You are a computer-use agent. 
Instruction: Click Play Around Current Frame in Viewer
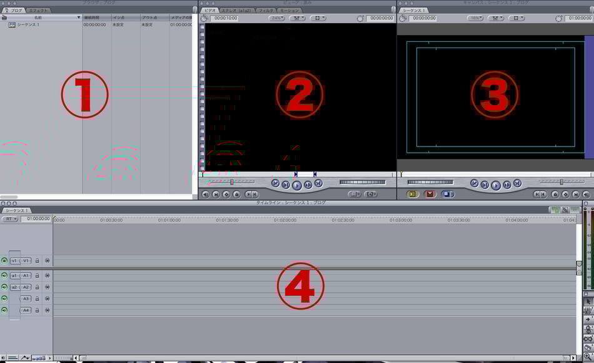(x=308, y=185)
